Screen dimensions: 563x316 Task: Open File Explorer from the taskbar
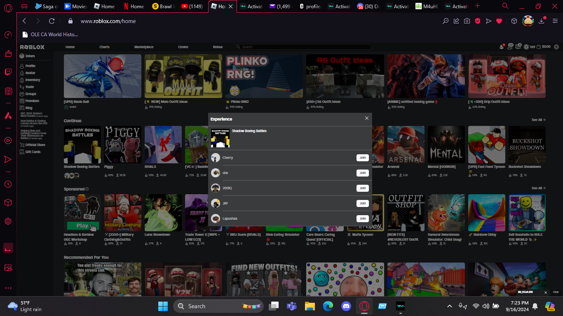(310, 306)
